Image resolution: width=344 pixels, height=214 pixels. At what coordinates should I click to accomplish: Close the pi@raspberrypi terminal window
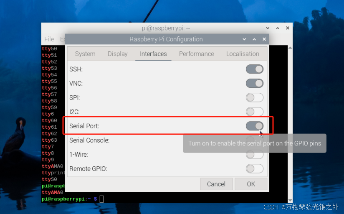(x=288, y=28)
